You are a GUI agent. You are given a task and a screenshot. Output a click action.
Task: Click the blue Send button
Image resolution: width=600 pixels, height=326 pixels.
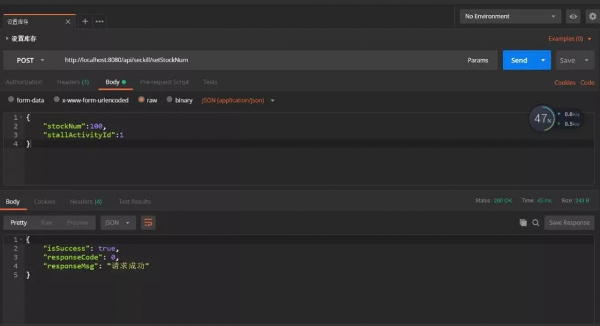519,61
